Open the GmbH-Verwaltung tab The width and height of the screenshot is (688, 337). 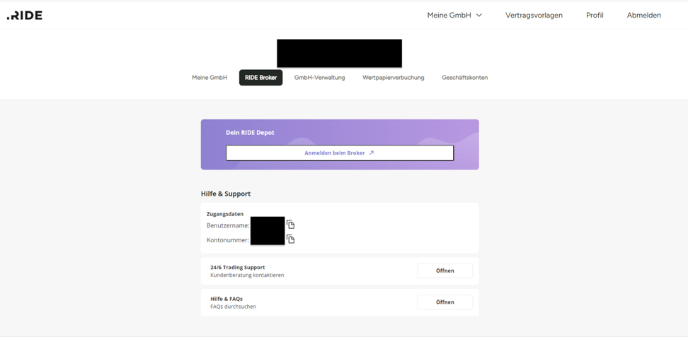319,78
